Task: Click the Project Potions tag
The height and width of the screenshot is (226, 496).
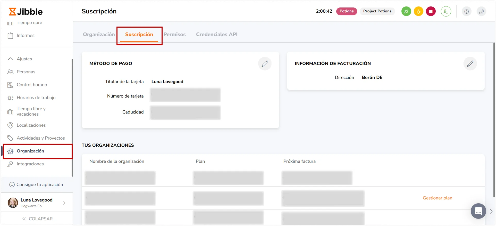Action: click(377, 11)
